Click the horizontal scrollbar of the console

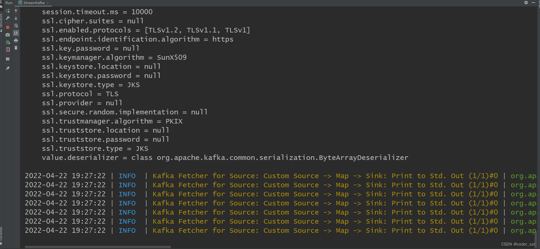click(x=98, y=247)
